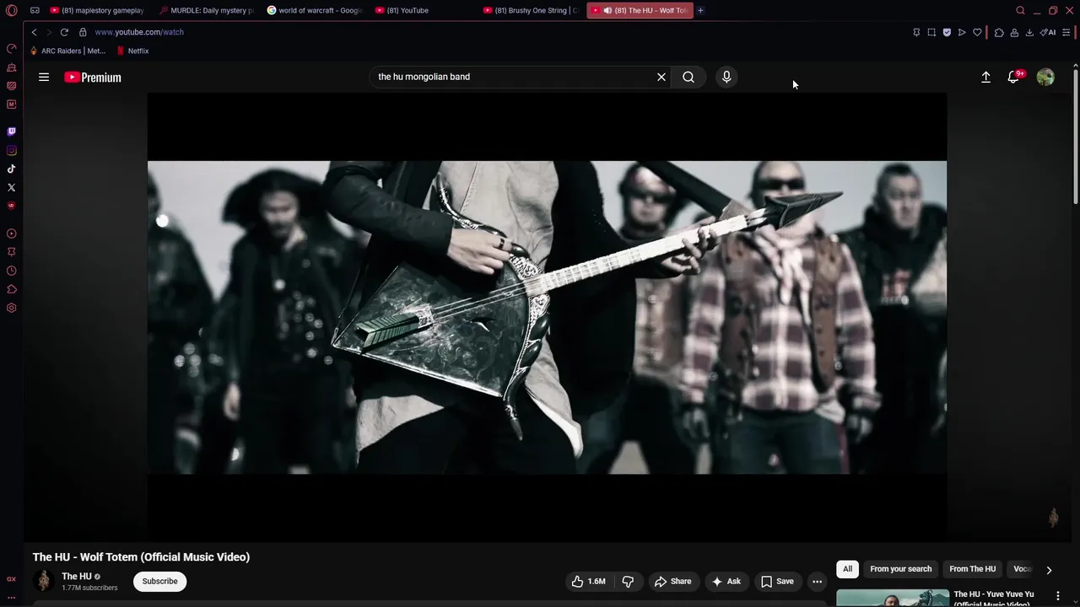Search YouTube with magnifier button
Viewport: 1080px width, 607px height.
tap(688, 77)
